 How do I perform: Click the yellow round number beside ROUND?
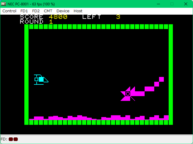pos(51,22)
